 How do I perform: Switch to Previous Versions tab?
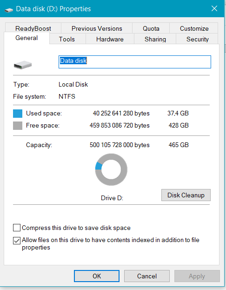(97, 28)
